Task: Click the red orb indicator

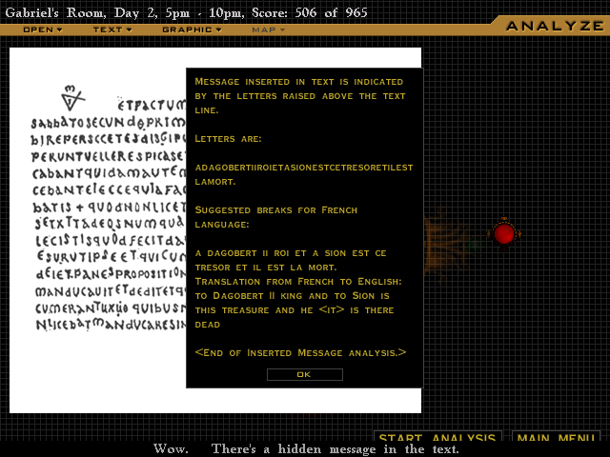Action: [504, 234]
